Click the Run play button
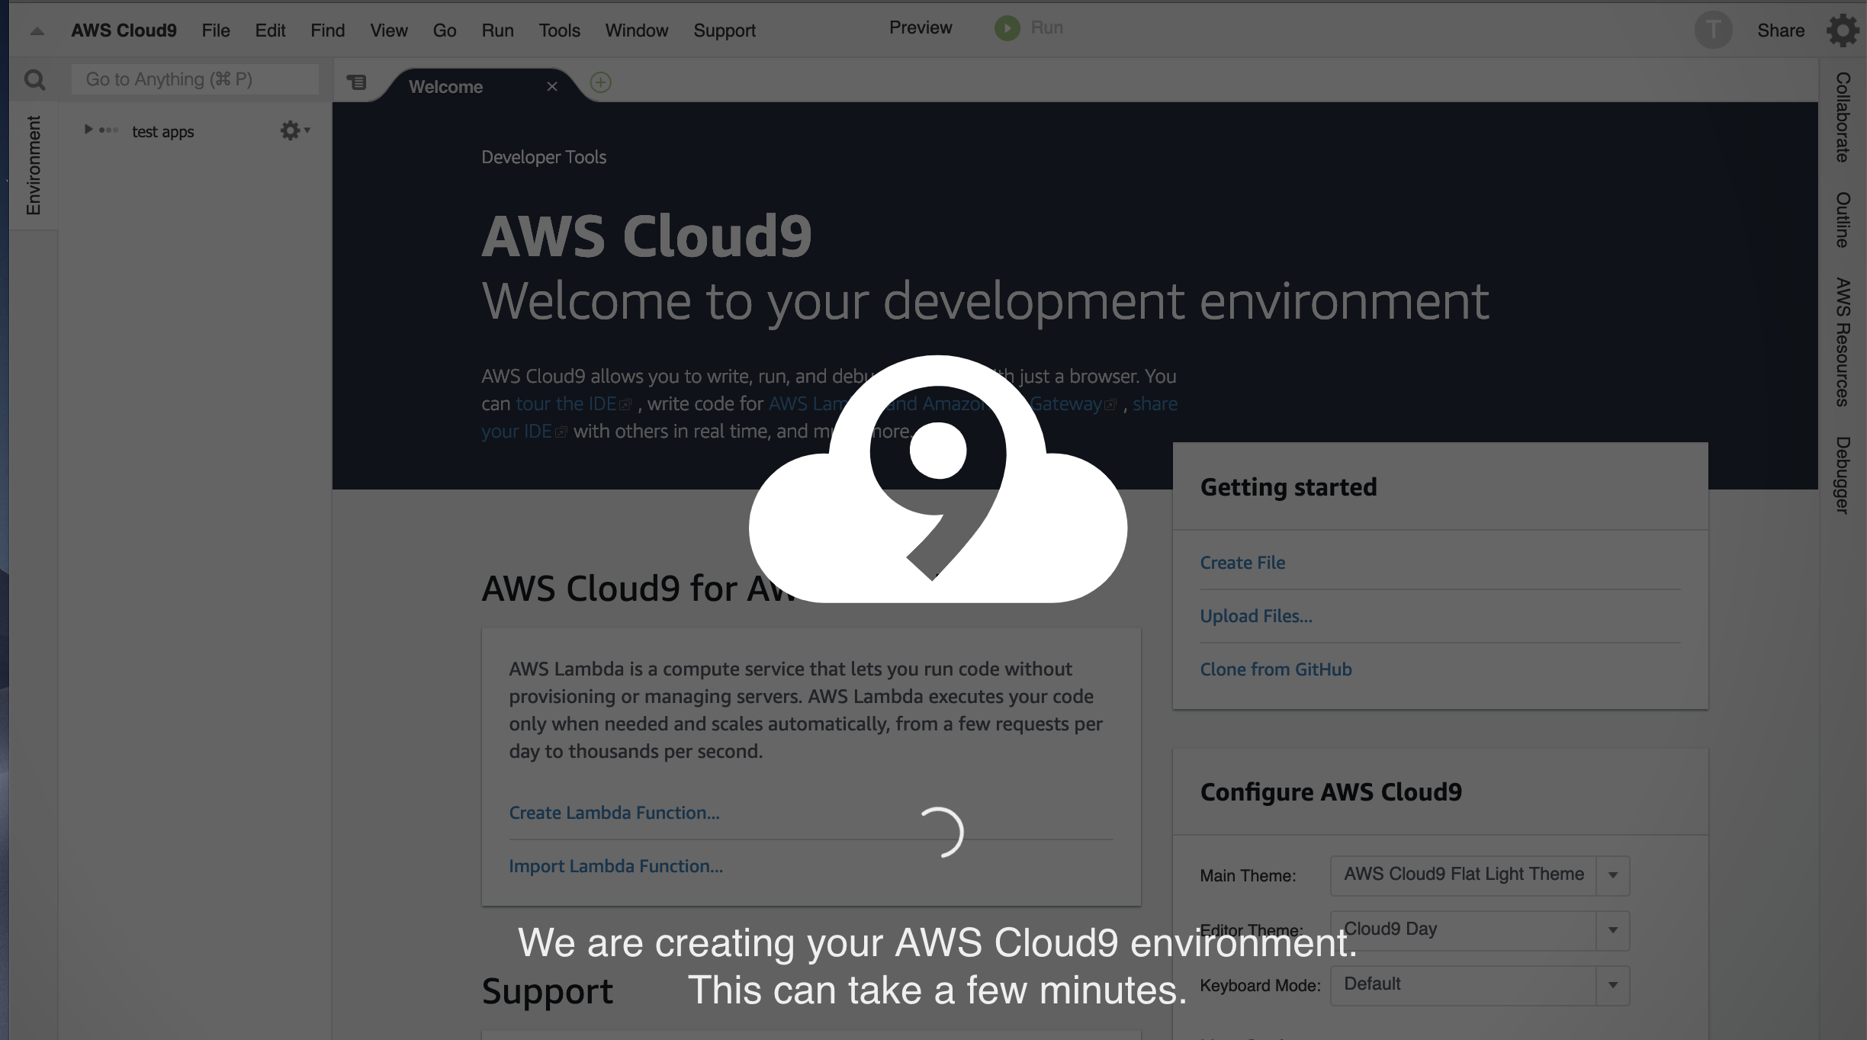Image resolution: width=1867 pixels, height=1040 pixels. [x=1007, y=27]
